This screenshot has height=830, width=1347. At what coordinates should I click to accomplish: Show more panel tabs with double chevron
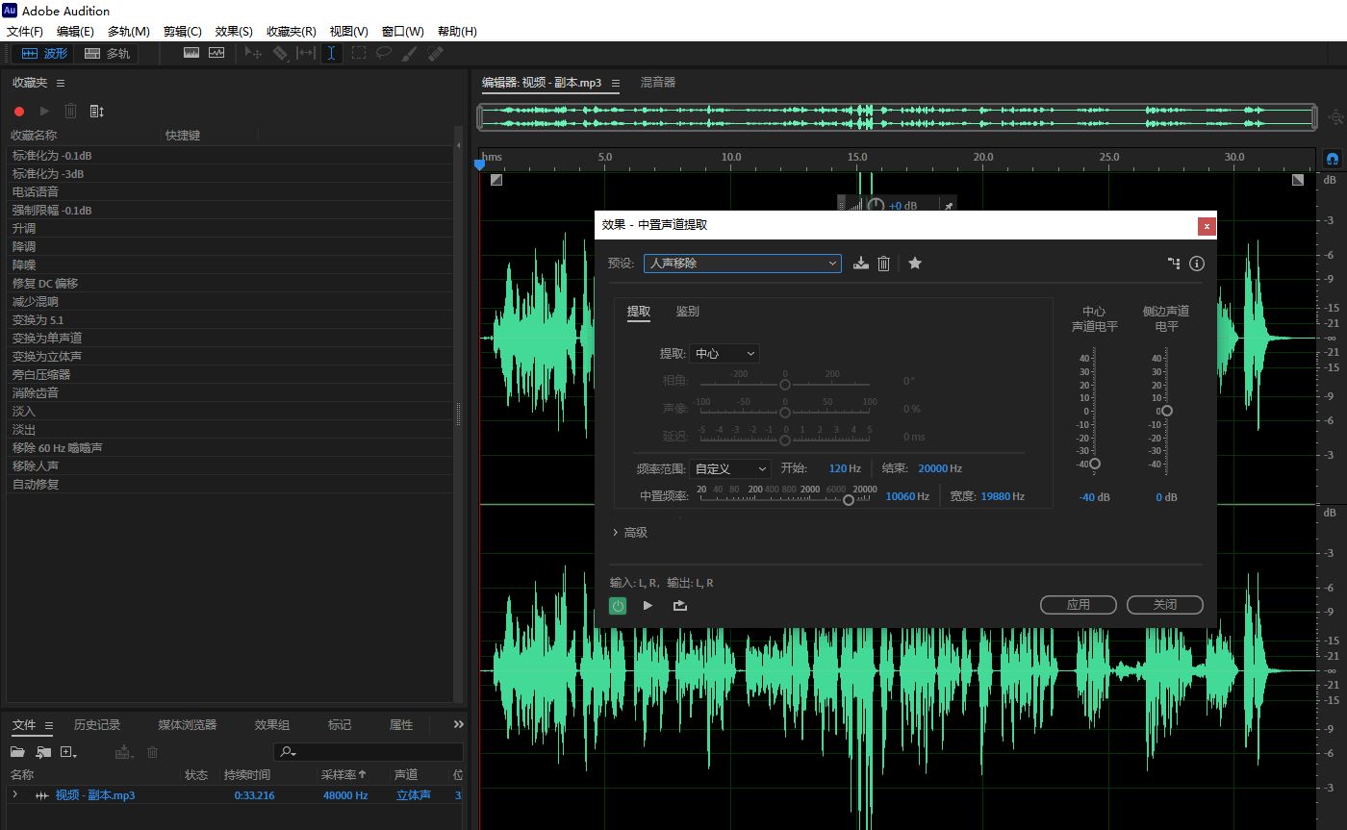(458, 724)
